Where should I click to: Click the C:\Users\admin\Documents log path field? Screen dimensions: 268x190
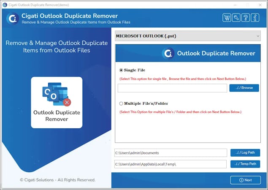[x=171, y=153]
